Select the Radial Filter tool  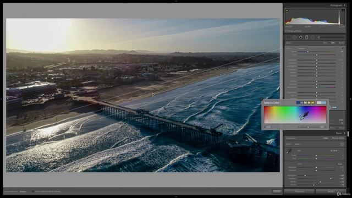313,37
